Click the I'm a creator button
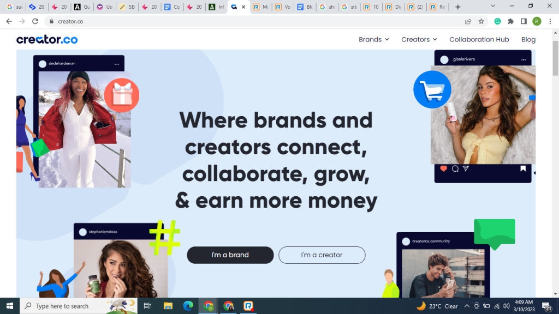Screen dimensions: 559x314 pyautogui.click(x=322, y=255)
